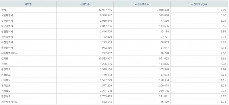The image size is (229, 105).
Task: Click Daegu early voters 113,606
Action: 164,26
